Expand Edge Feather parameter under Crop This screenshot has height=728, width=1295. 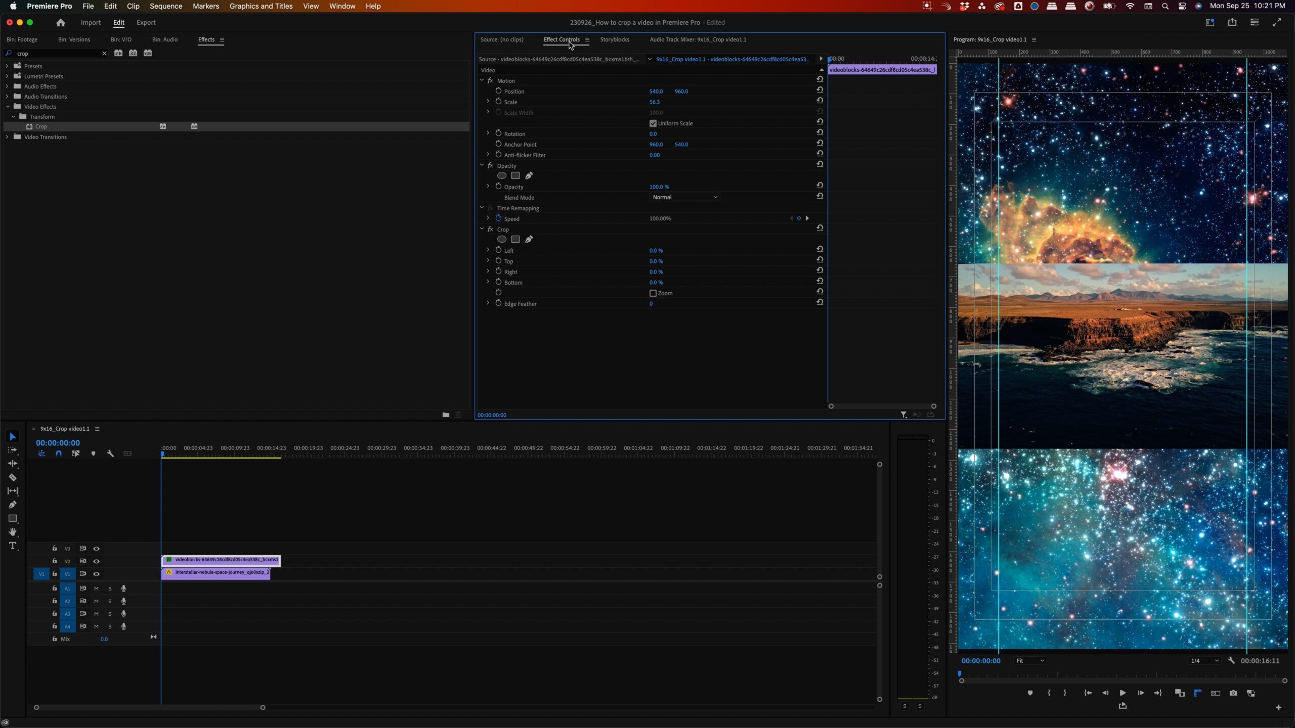(x=488, y=303)
